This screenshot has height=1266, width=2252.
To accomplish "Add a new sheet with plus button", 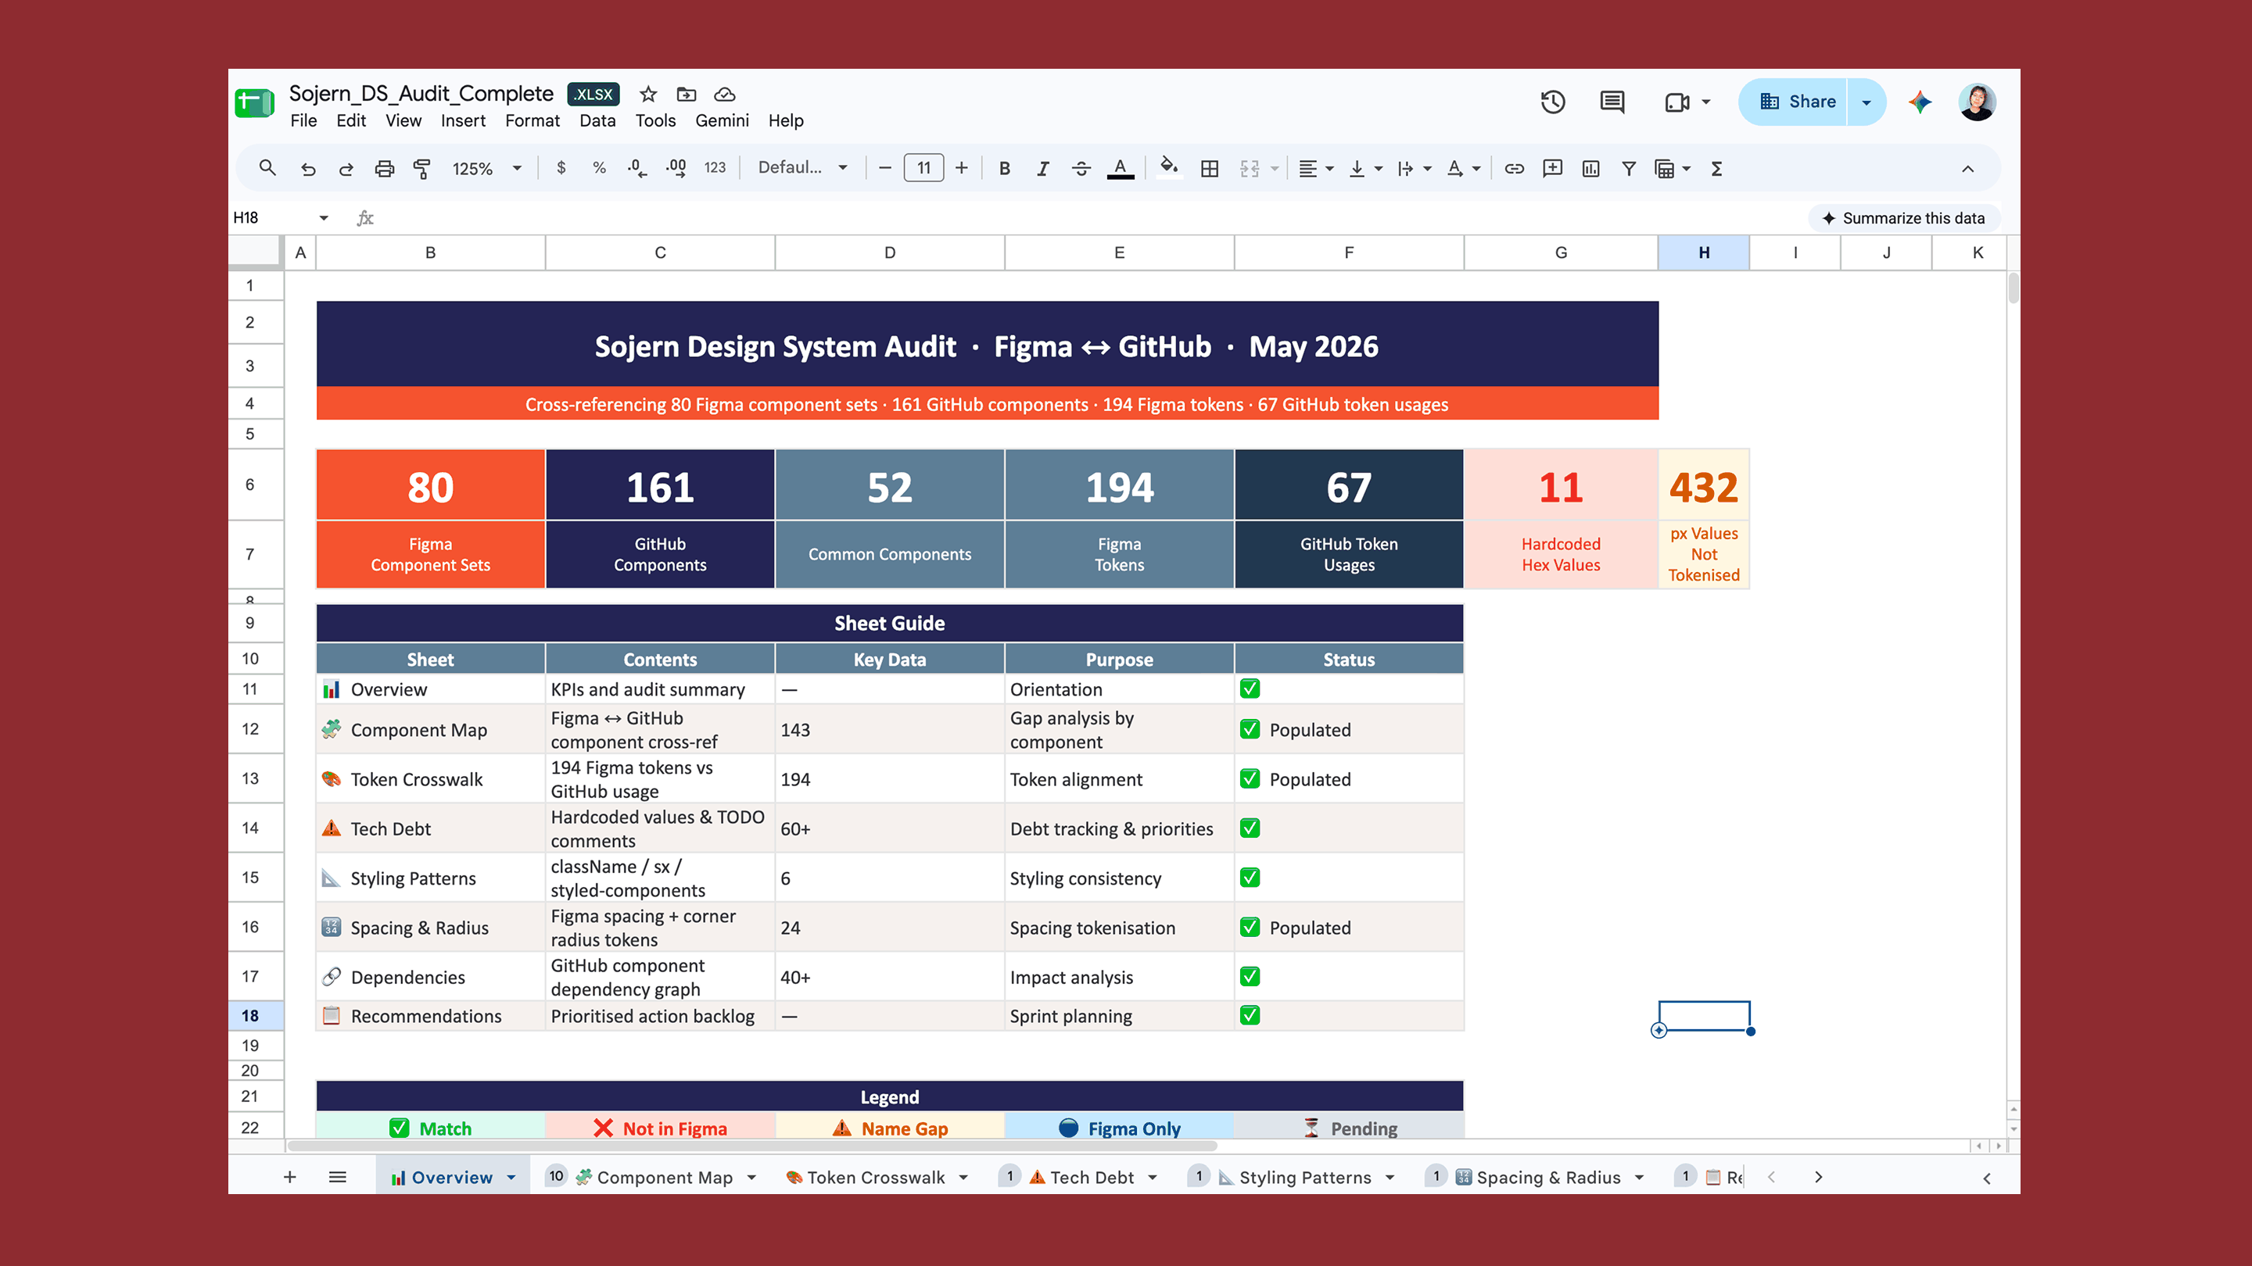I will (x=289, y=1178).
